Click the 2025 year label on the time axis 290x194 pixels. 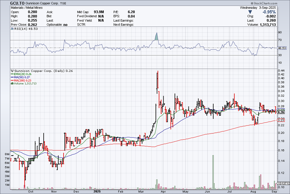coord(97,192)
